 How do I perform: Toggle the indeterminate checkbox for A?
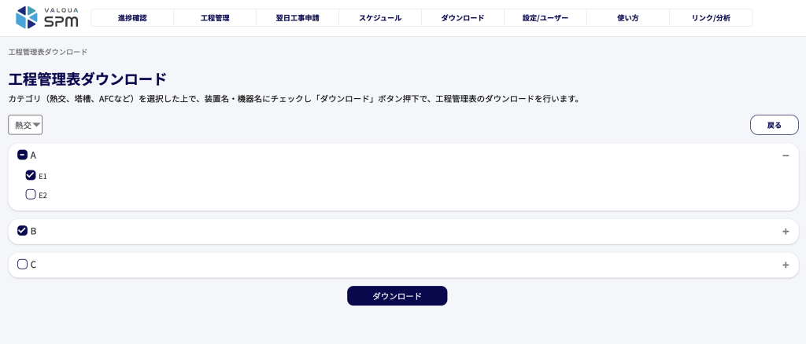click(x=22, y=155)
